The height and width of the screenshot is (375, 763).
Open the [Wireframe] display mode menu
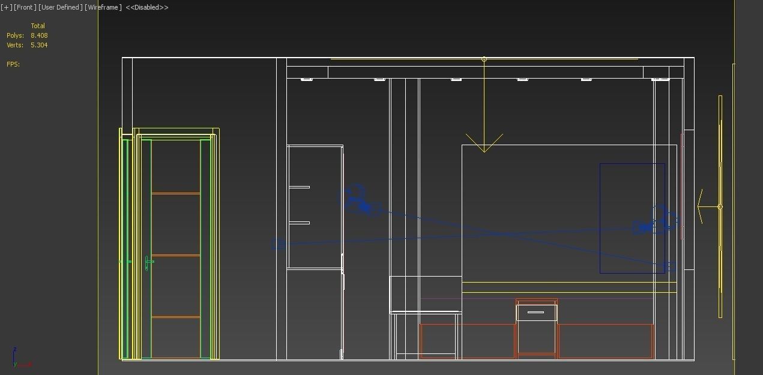pos(103,7)
